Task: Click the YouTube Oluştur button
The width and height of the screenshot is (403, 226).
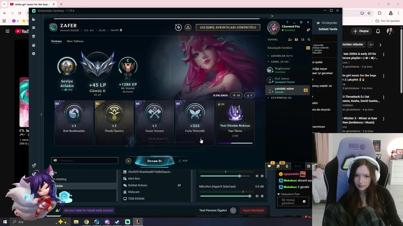Action: 361,31
